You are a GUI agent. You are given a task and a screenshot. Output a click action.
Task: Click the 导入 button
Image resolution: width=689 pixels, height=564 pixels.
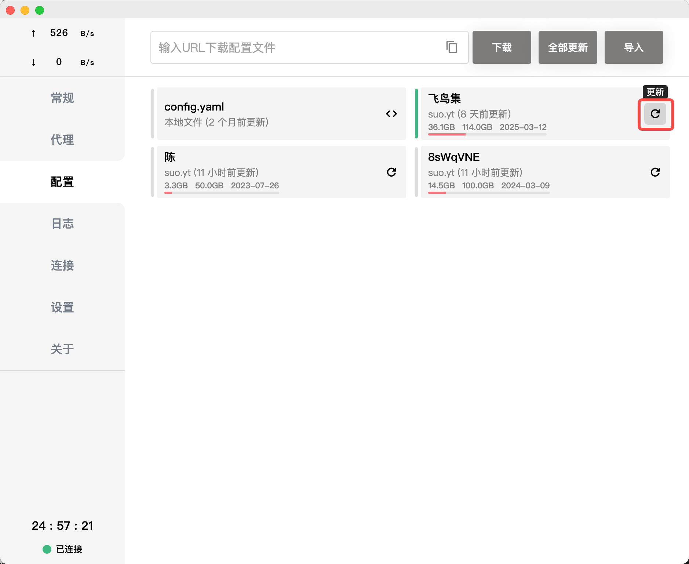[x=634, y=47]
